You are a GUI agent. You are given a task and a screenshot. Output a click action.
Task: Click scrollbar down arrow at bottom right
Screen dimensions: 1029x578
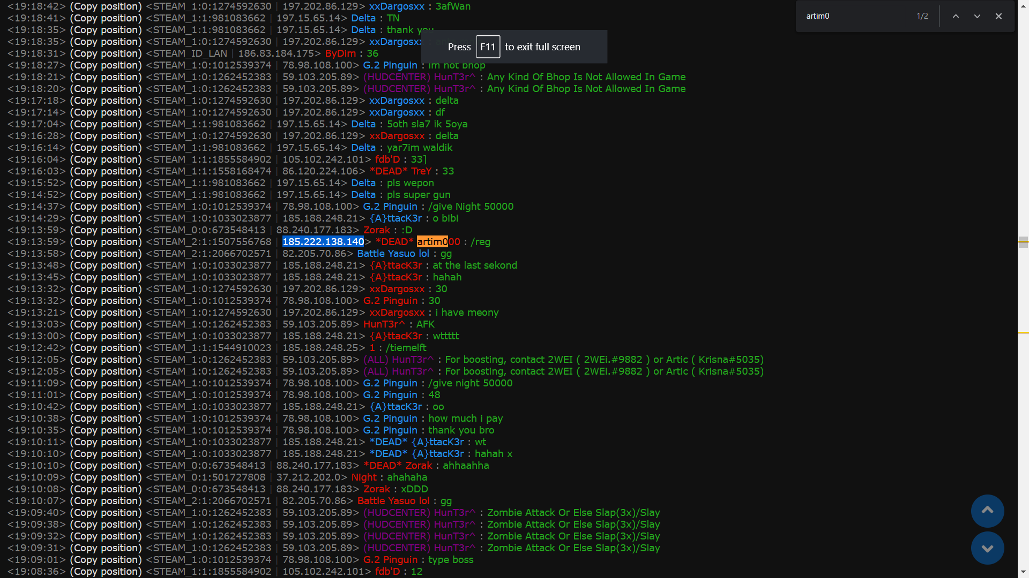click(x=1023, y=573)
